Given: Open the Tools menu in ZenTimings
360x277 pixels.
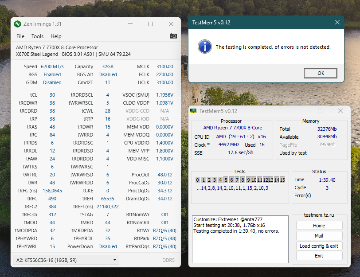Looking at the screenshot, I should pos(37,36).
